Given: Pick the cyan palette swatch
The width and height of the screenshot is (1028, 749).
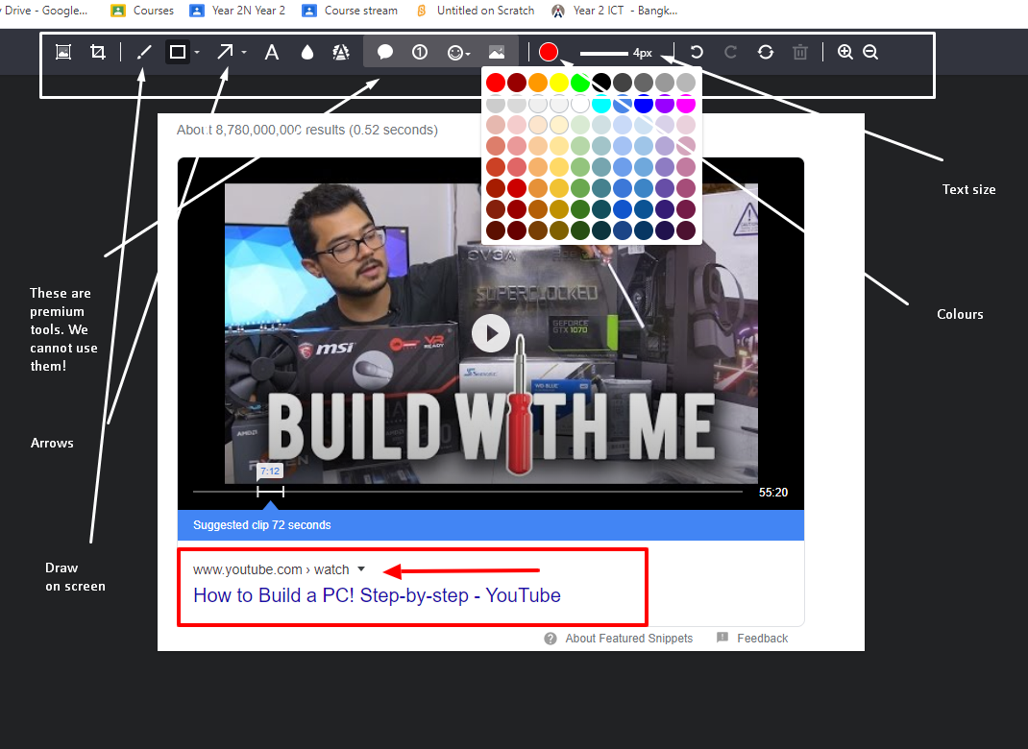Looking at the screenshot, I should (x=601, y=104).
